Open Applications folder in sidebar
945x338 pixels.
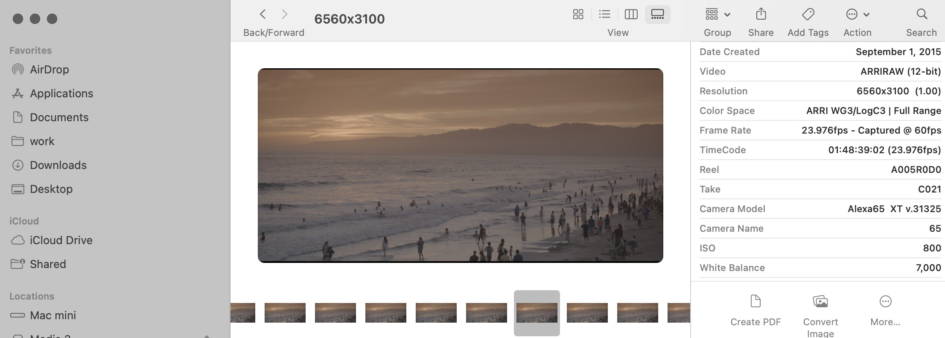tap(61, 93)
